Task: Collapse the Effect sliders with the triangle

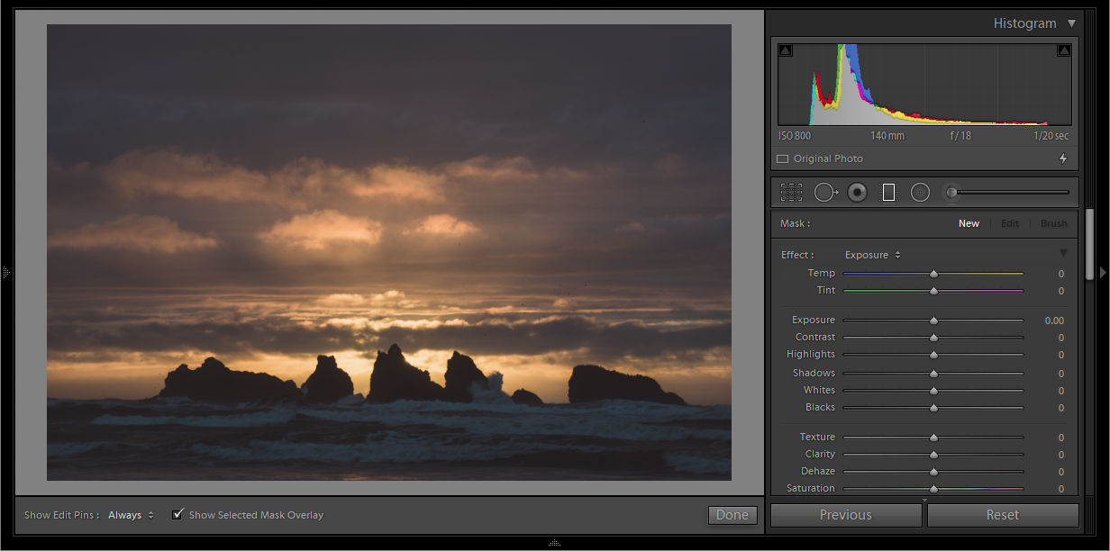Action: [x=1063, y=254]
